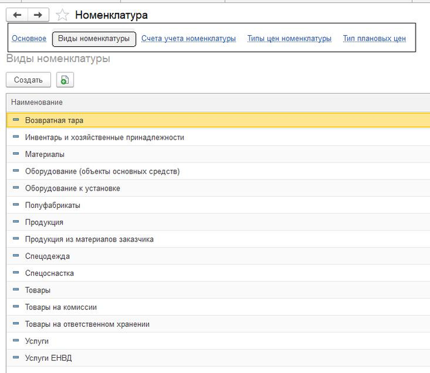Image resolution: width=430 pixels, height=373 pixels.
Task: Add Номенклатура to favorites with star icon
Action: click(62, 14)
